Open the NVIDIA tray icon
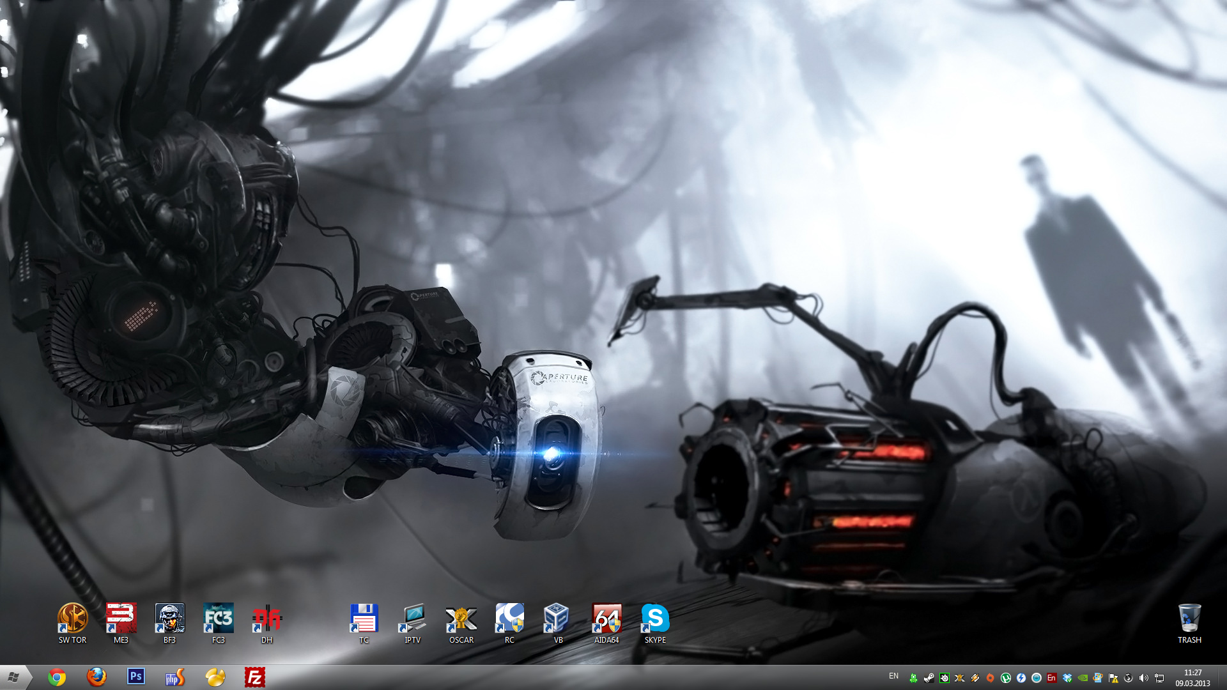 pyautogui.click(x=1083, y=678)
